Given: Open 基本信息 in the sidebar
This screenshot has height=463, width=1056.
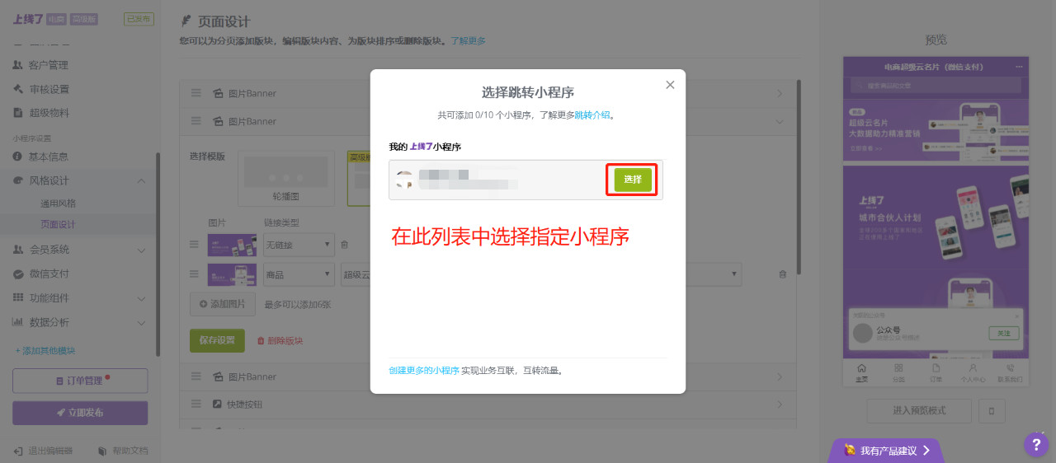Looking at the screenshot, I should (48, 157).
